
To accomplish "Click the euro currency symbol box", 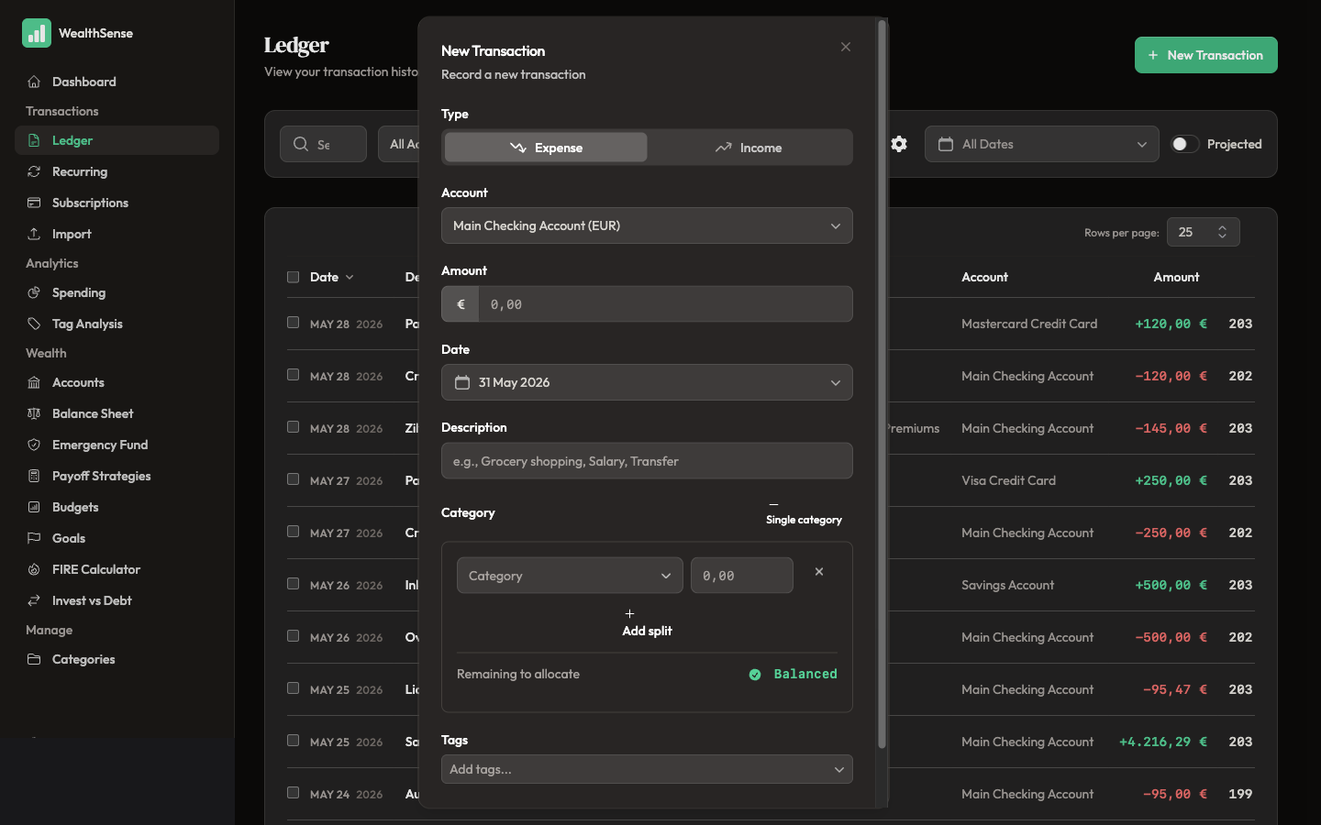I will [x=461, y=304].
